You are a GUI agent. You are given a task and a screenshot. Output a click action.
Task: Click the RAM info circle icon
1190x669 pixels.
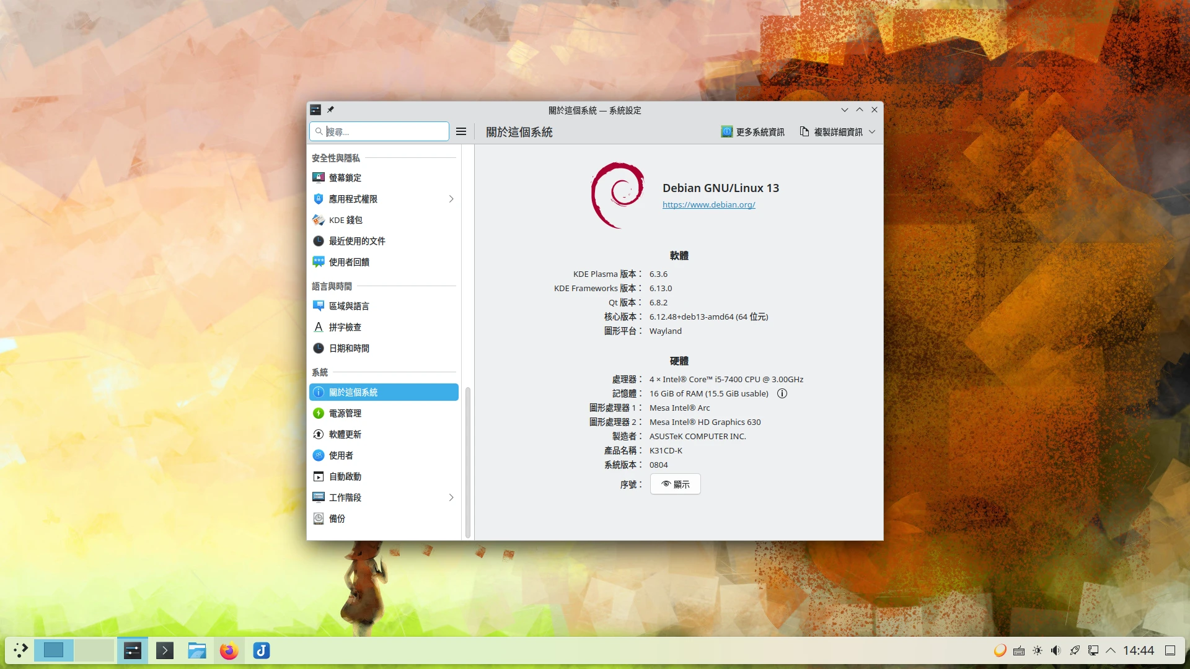click(x=782, y=393)
